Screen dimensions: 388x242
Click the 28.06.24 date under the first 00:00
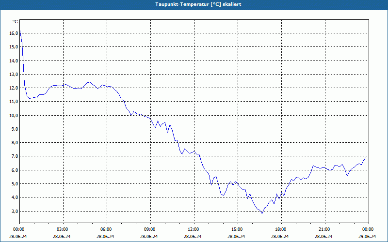click(18, 236)
